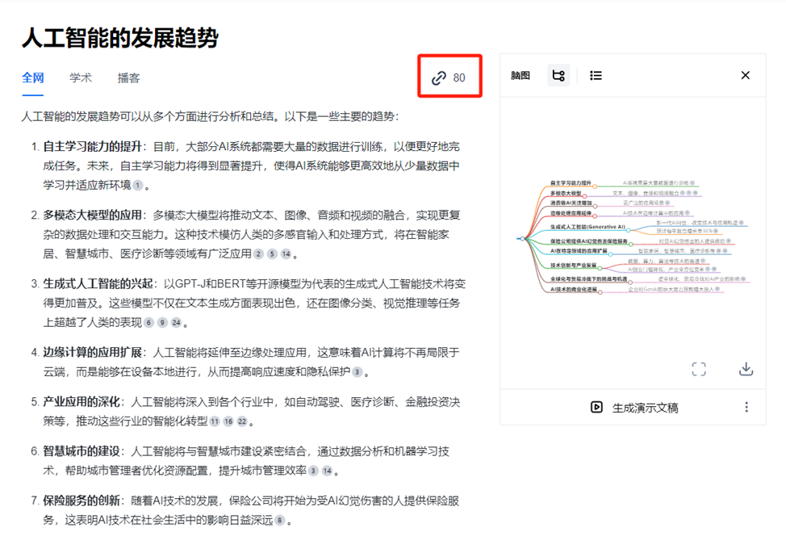Click the highlighted red-boxed link count control
The height and width of the screenshot is (536, 786).
click(x=449, y=76)
